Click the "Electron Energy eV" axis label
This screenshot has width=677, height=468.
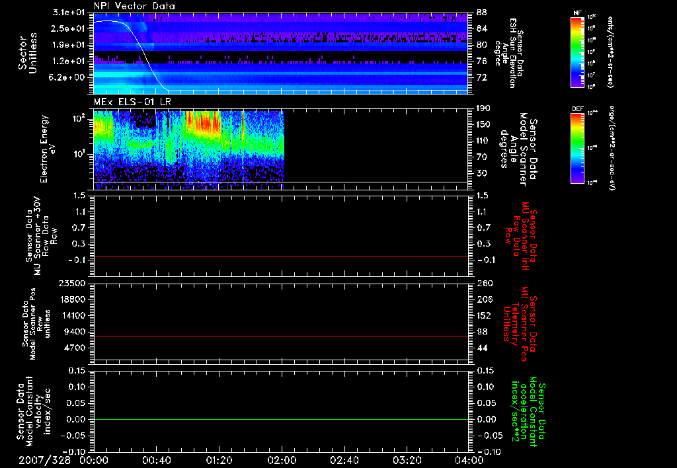pyautogui.click(x=48, y=149)
